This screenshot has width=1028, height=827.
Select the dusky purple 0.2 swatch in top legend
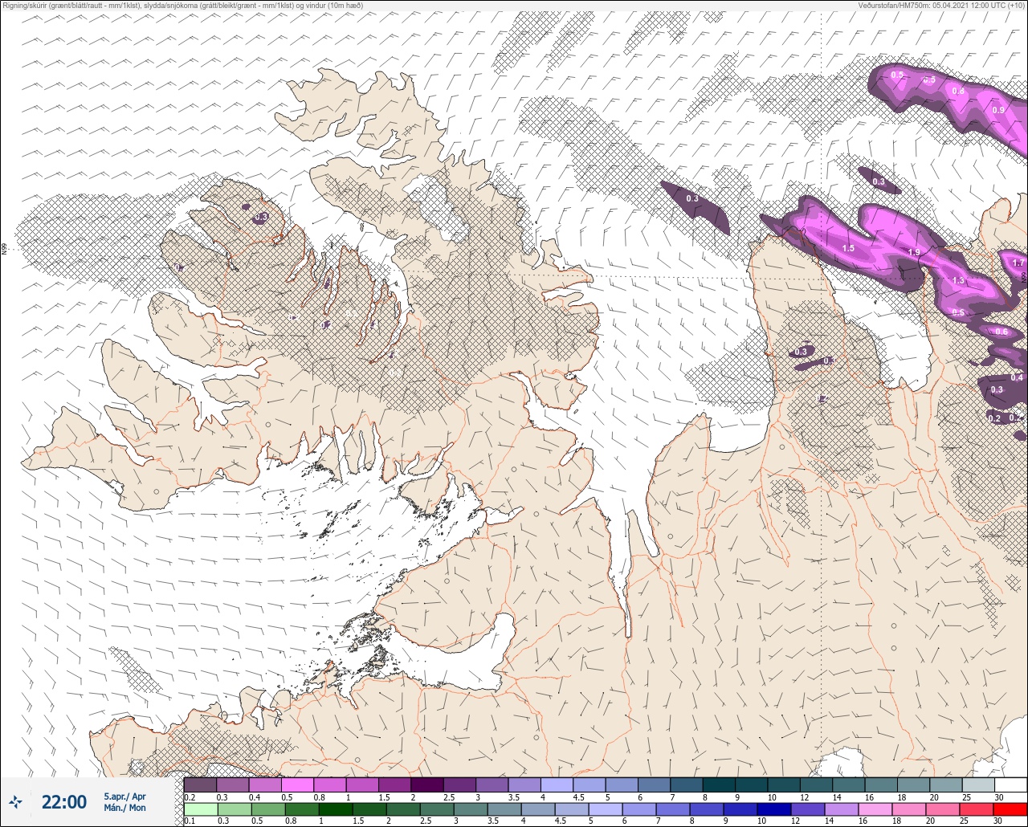[200, 784]
